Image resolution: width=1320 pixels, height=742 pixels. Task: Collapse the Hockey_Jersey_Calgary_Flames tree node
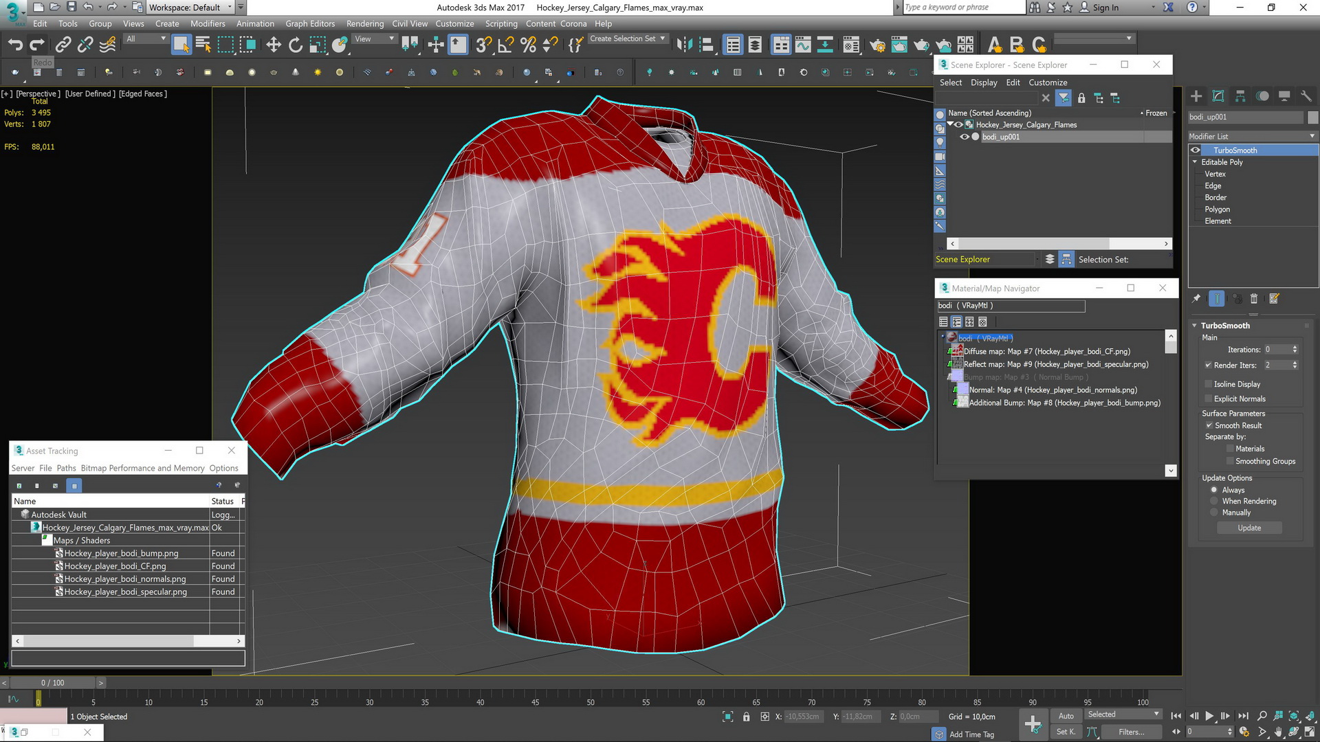click(950, 124)
